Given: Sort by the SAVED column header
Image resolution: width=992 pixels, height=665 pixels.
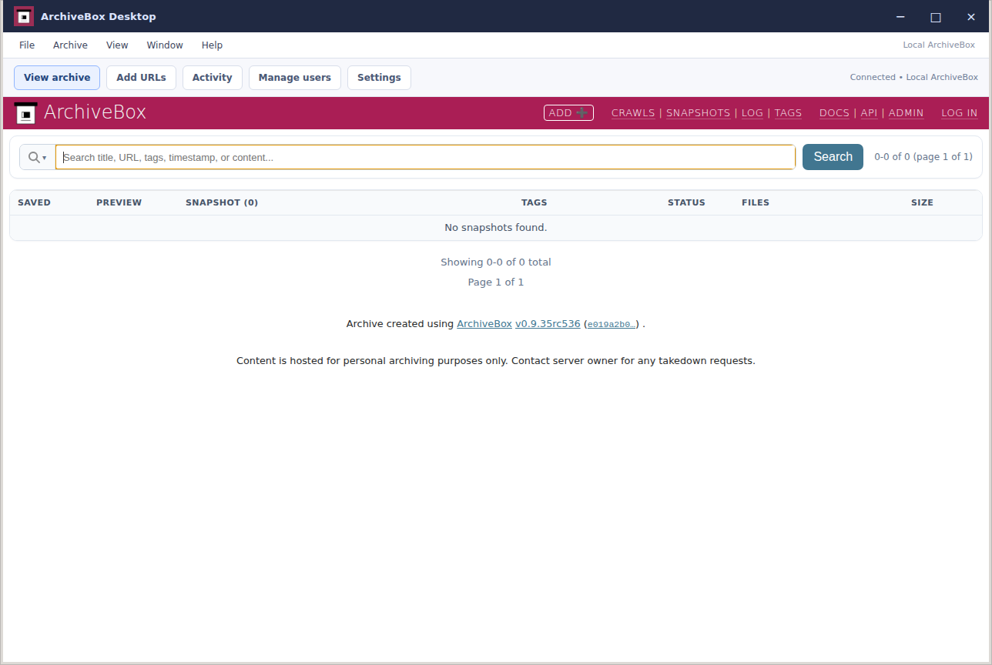Looking at the screenshot, I should coord(34,202).
